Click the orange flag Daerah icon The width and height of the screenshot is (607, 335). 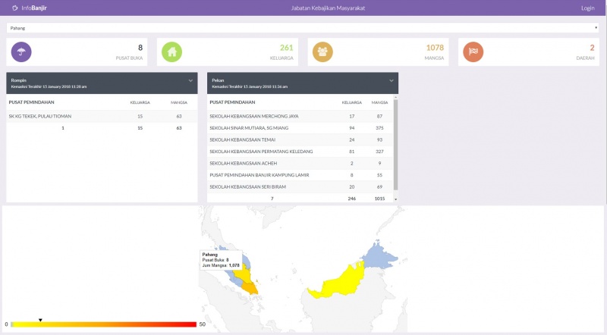click(x=473, y=52)
